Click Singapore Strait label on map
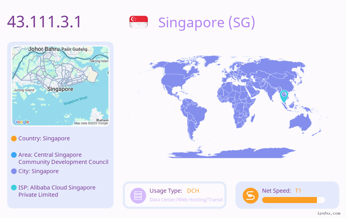The height and width of the screenshot is (218, 346). coord(75,101)
